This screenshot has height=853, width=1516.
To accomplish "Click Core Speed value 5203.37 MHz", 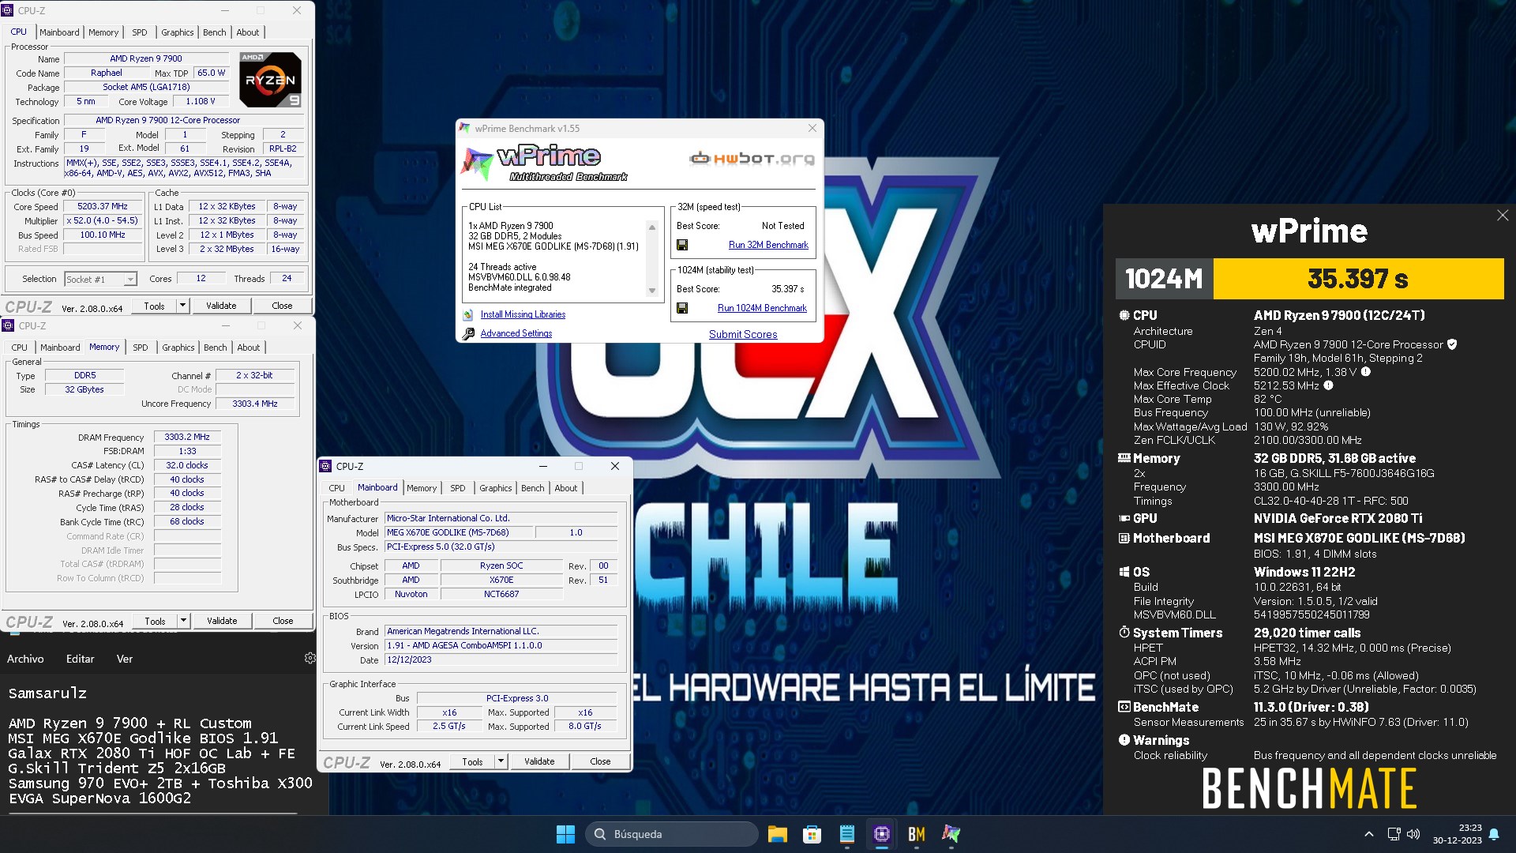I will [103, 206].
